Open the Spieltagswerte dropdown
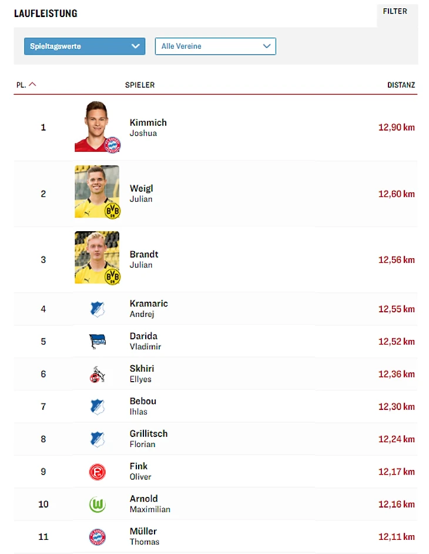 (x=85, y=46)
